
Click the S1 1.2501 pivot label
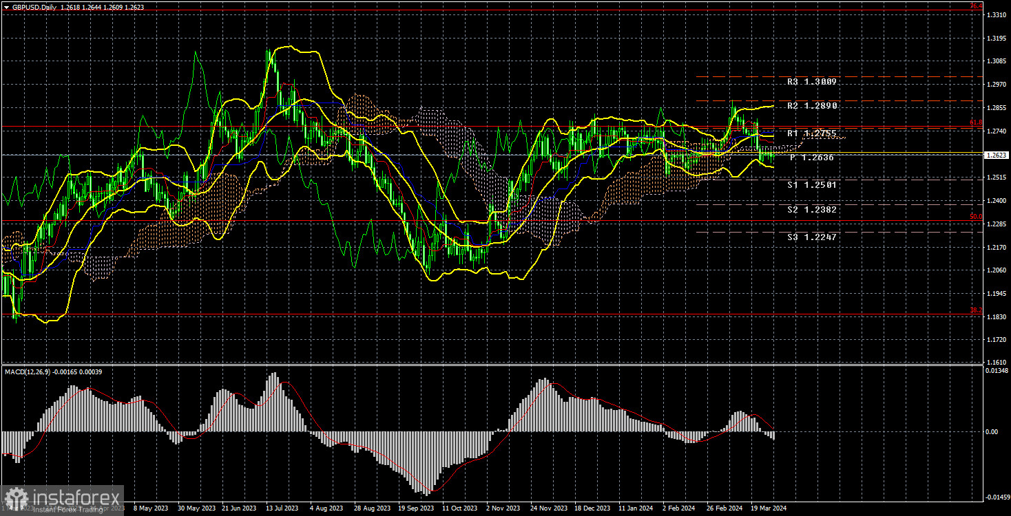pyautogui.click(x=812, y=185)
